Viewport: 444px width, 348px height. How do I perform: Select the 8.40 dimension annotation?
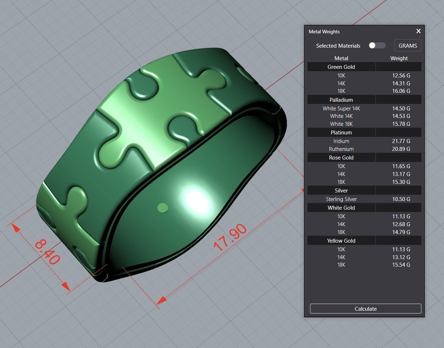[47, 253]
